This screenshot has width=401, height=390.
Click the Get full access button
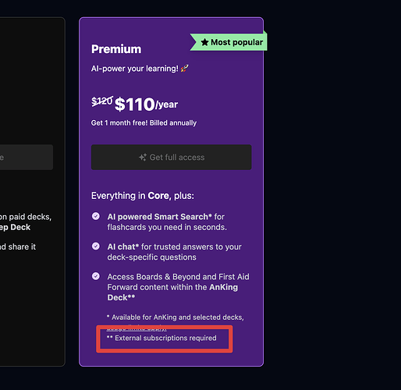click(172, 158)
